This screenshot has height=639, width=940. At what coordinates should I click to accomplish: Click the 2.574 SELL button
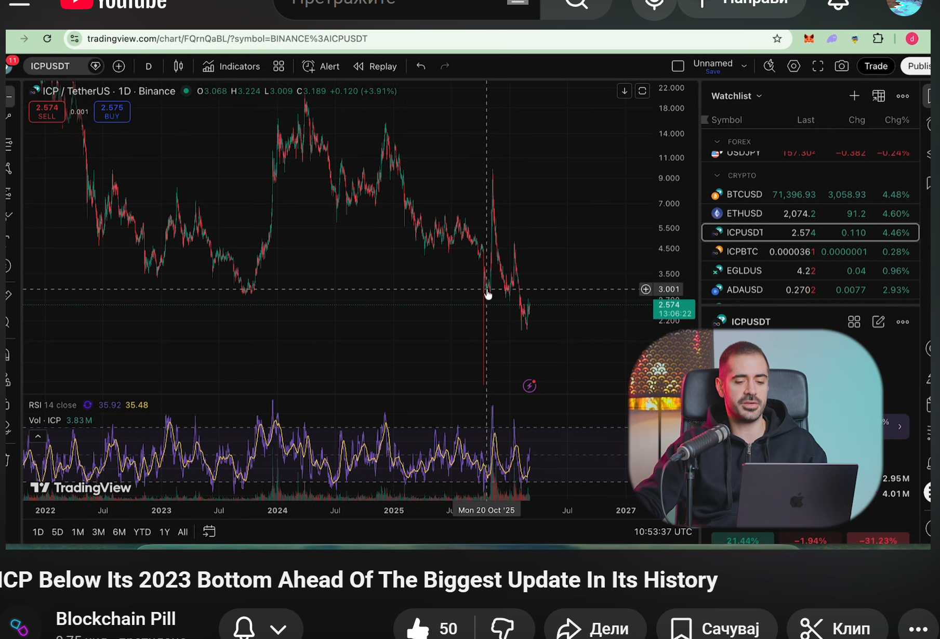point(47,111)
